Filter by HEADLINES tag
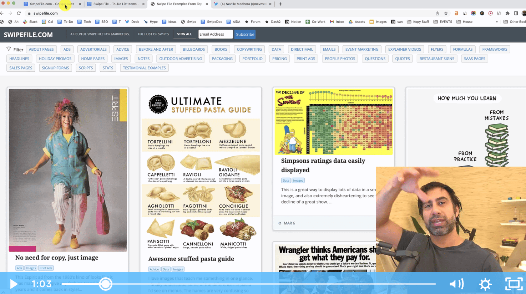This screenshot has height=294, width=526. pos(19,59)
